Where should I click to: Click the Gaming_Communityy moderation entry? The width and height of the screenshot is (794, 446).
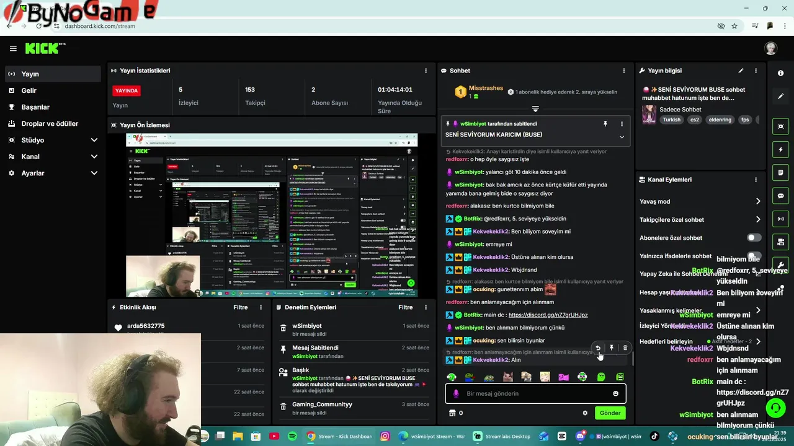(354, 408)
